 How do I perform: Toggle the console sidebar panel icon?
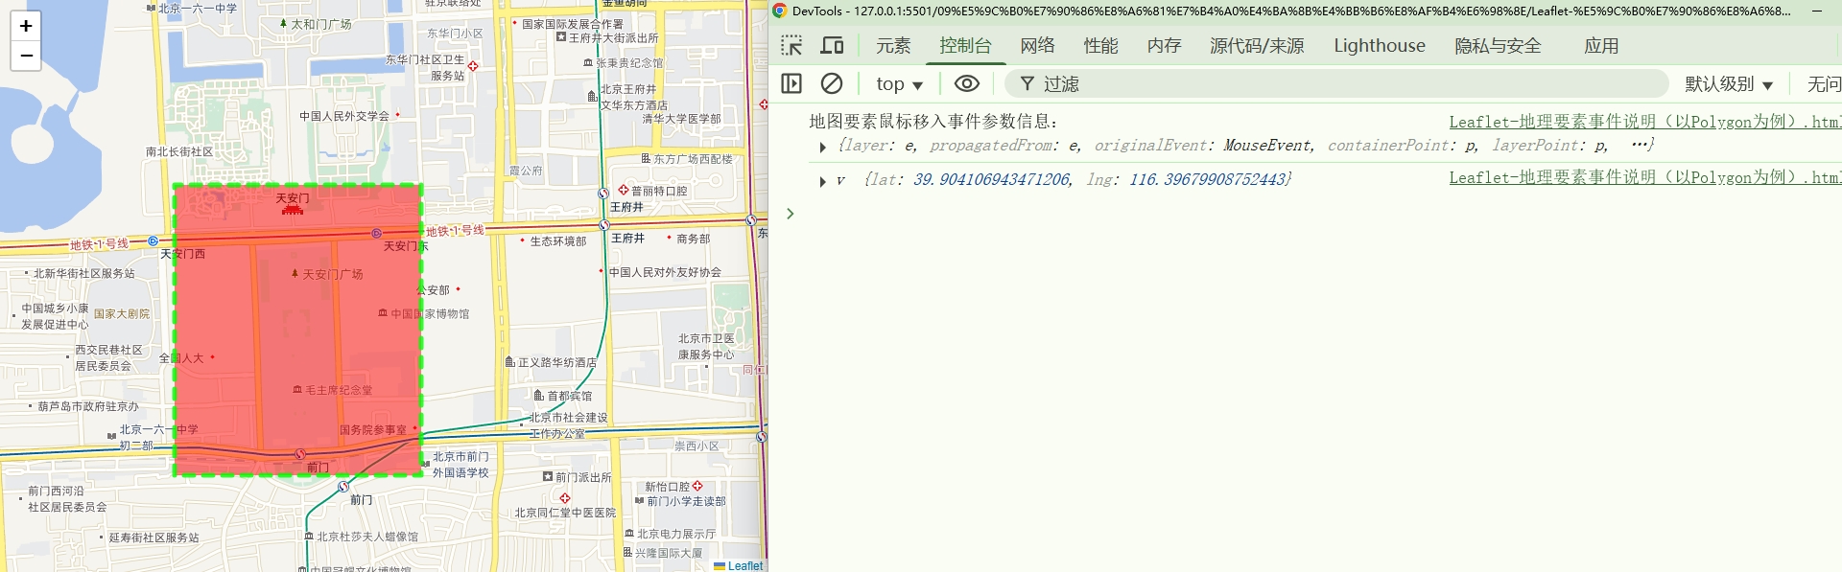point(791,83)
